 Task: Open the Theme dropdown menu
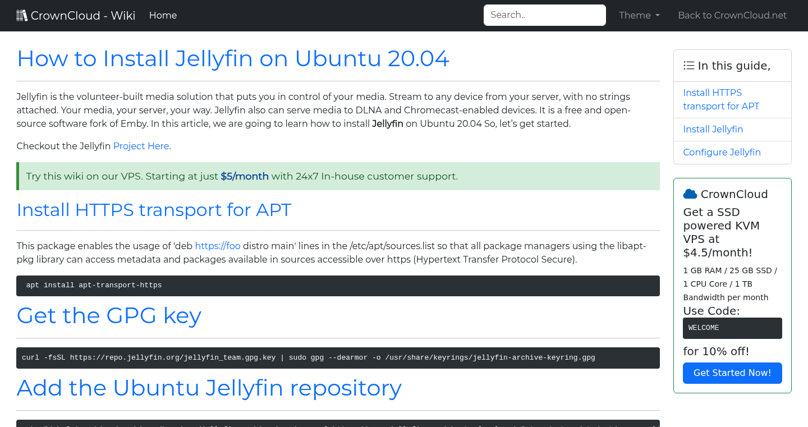click(x=639, y=16)
